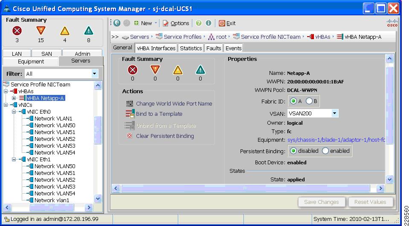409x226 pixels.
Task: Click the back navigation arrow icon
Action: (117, 23)
